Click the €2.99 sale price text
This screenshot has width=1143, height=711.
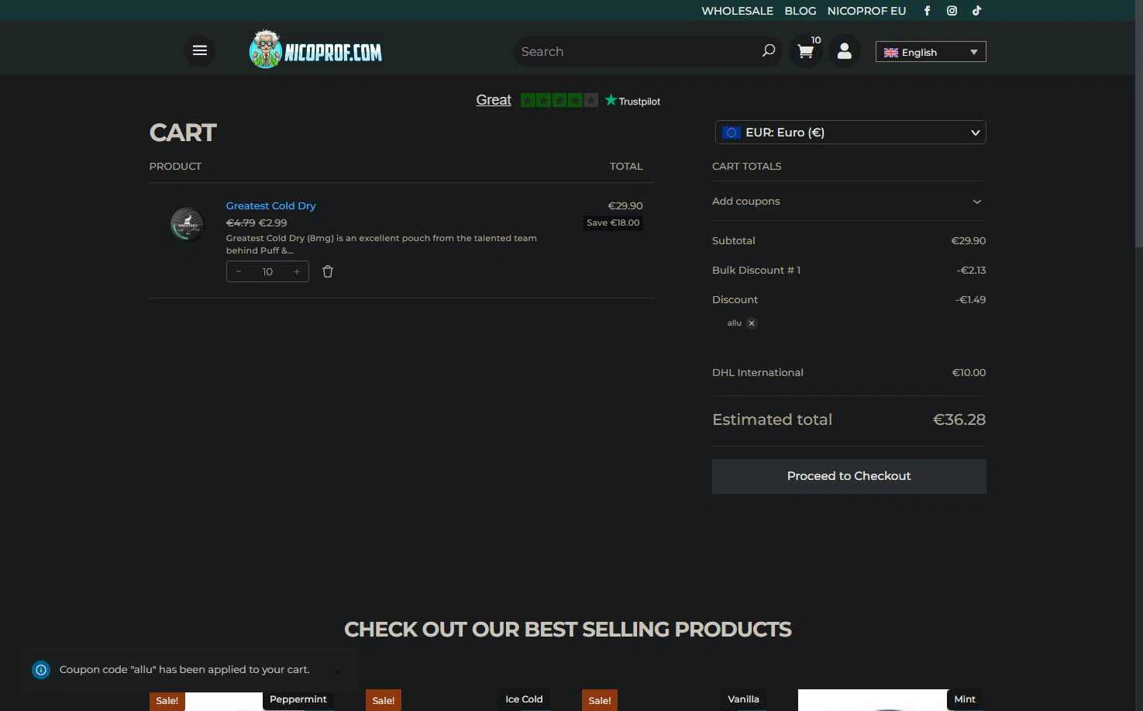273,223
